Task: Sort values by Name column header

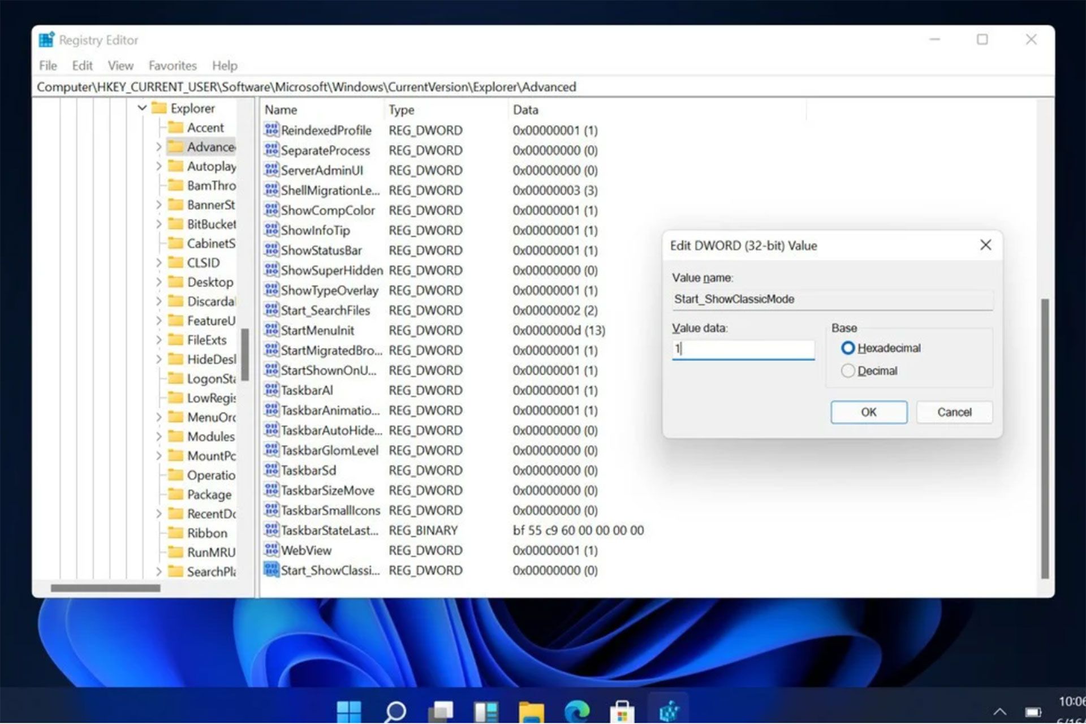Action: pyautogui.click(x=322, y=110)
